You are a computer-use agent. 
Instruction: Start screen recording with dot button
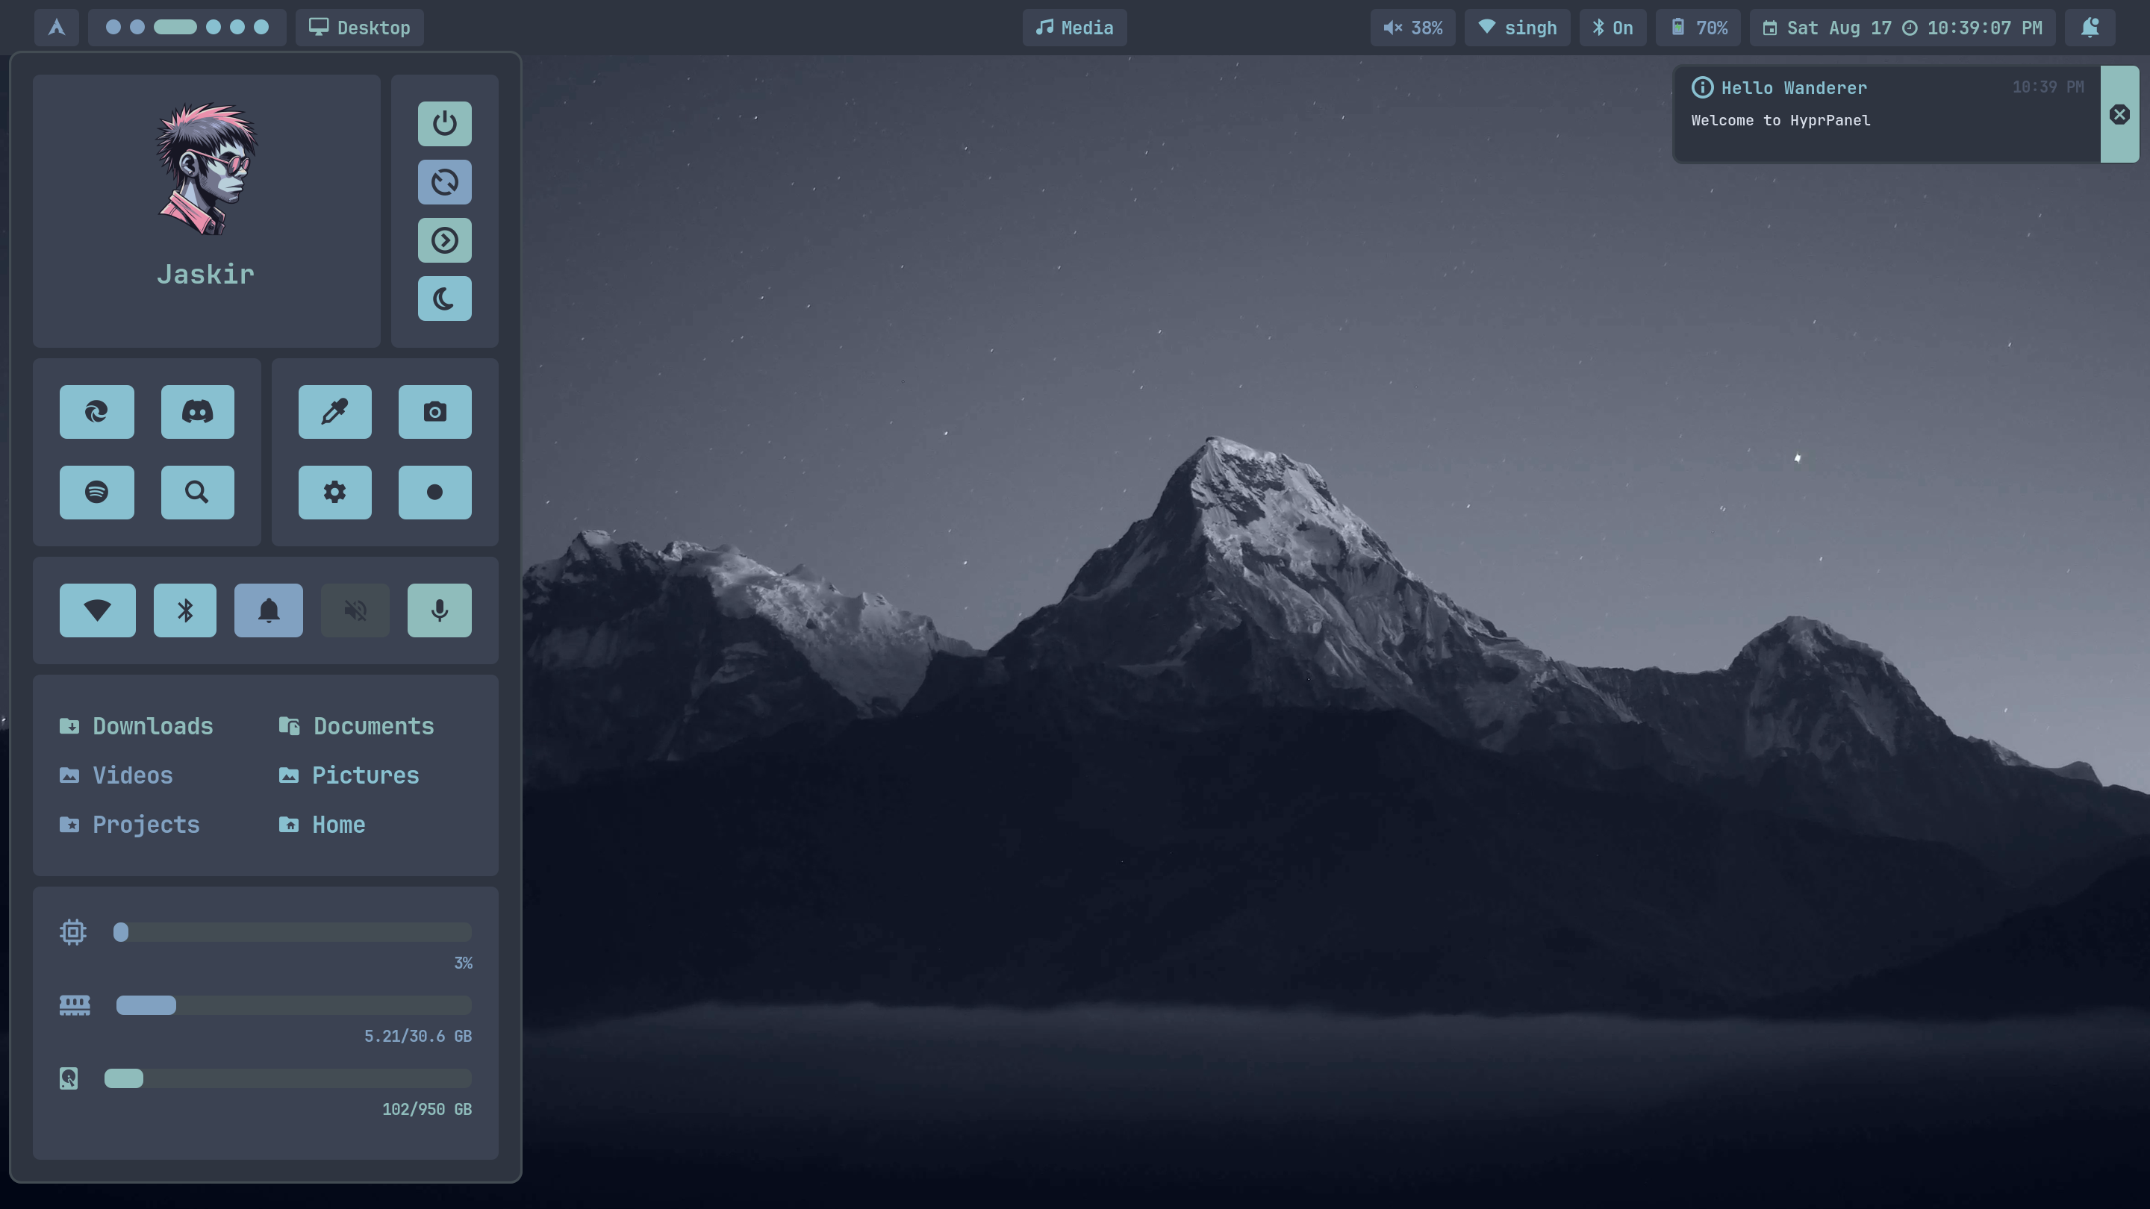pyautogui.click(x=434, y=493)
